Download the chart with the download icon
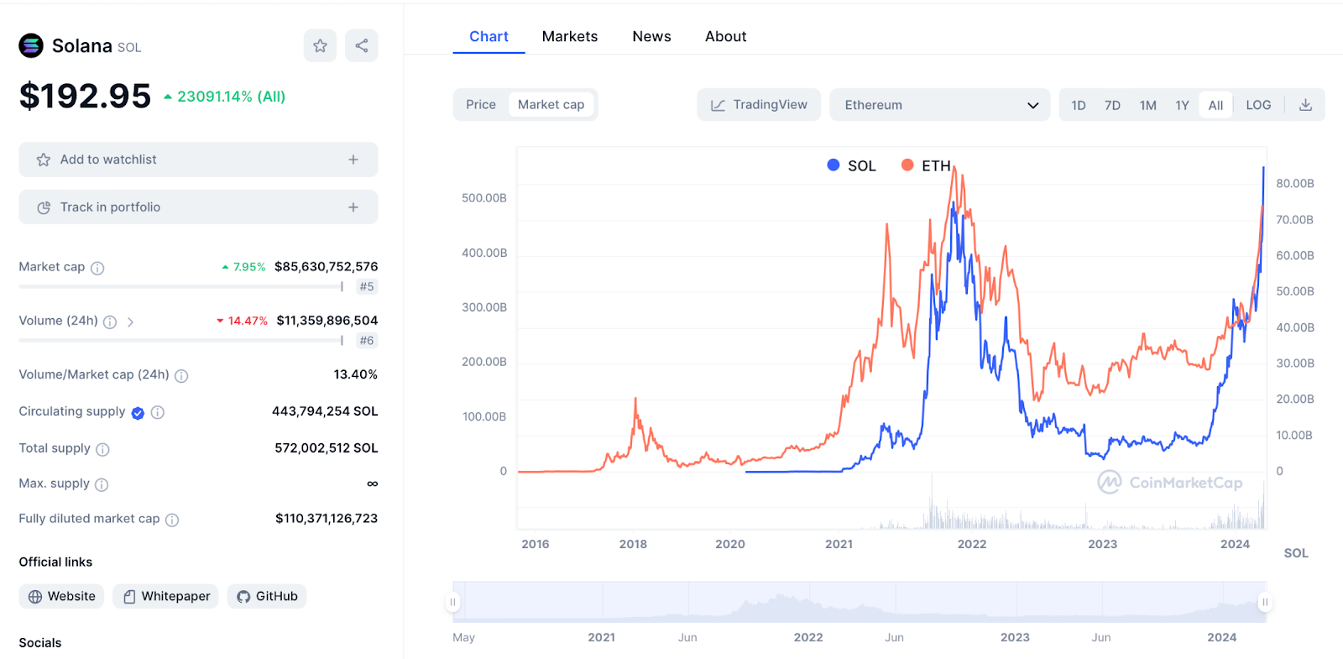This screenshot has height=659, width=1343. (x=1305, y=105)
